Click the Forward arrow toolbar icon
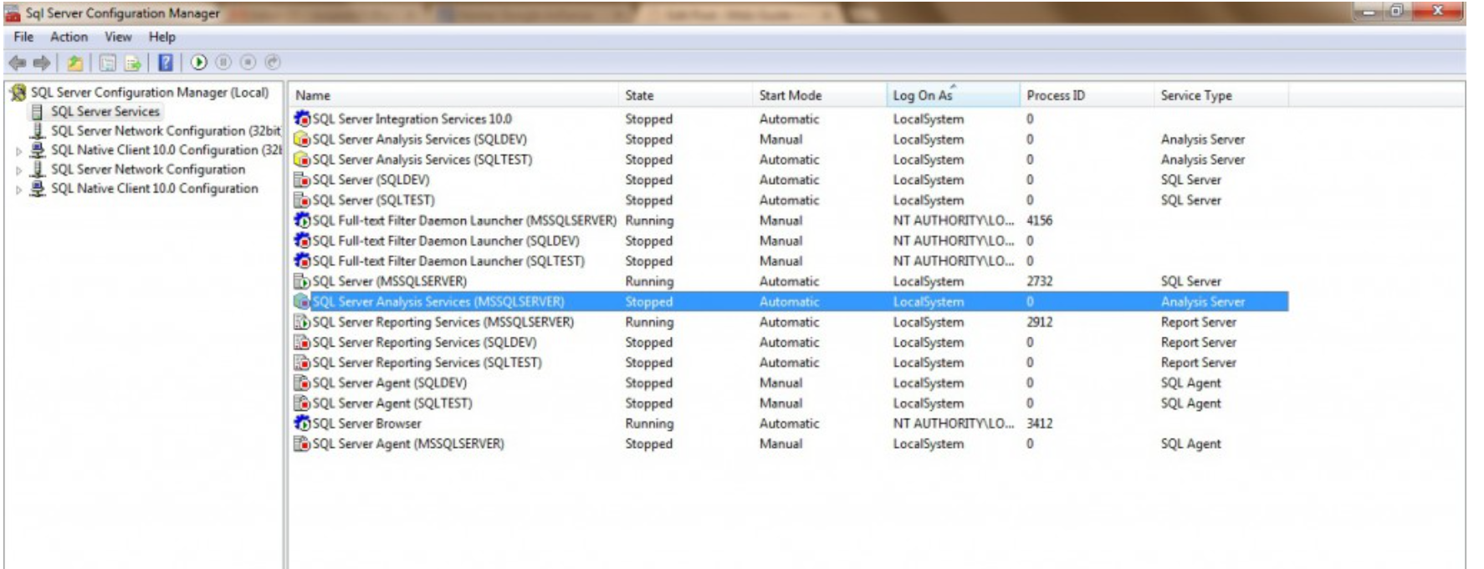The image size is (1484, 569). (42, 63)
